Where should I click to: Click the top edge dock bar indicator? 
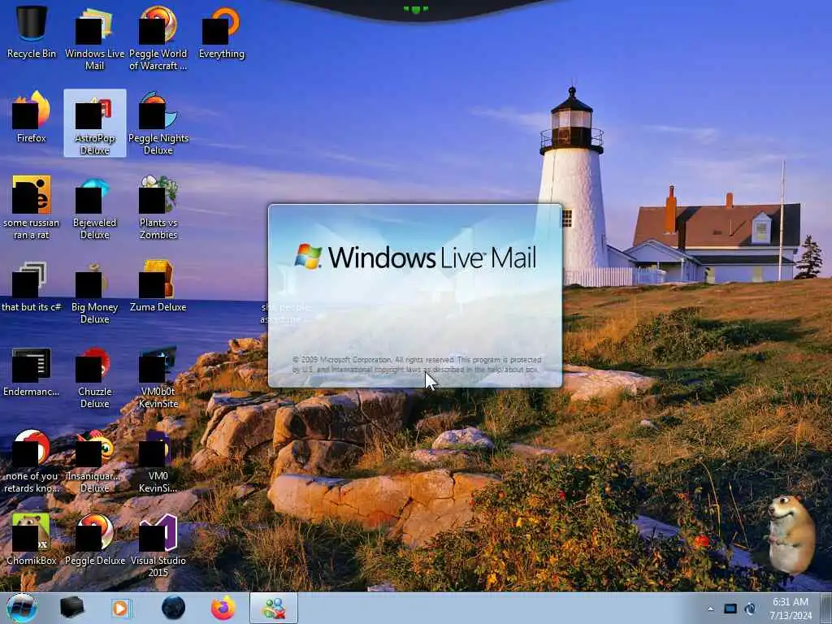pyautogui.click(x=415, y=9)
